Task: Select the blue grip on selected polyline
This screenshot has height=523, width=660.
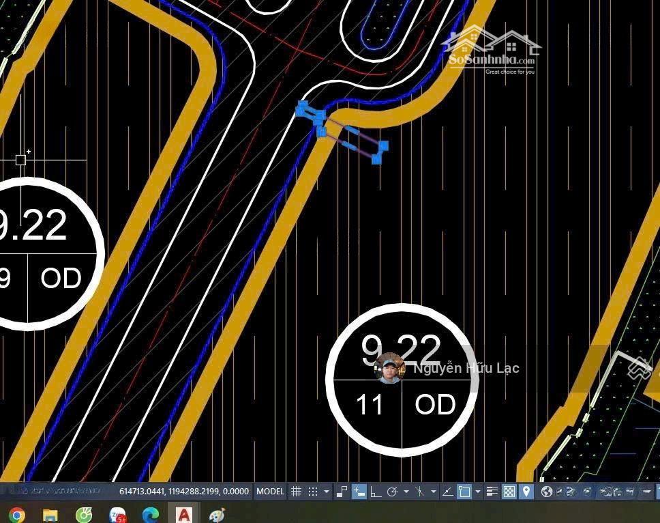Action: [x=383, y=145]
